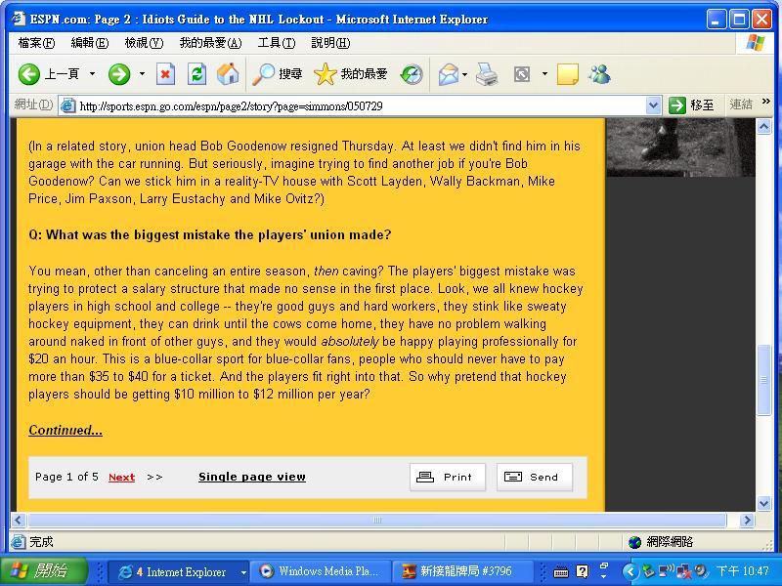Viewport: 782px width, 586px height.
Task: Show hidden tray icons with the round arrow
Action: point(630,571)
